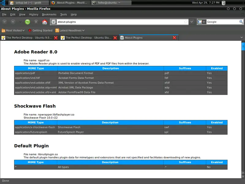Click file name libnullplugin.so text
The height and width of the screenshot is (184, 245).
click(x=41, y=154)
